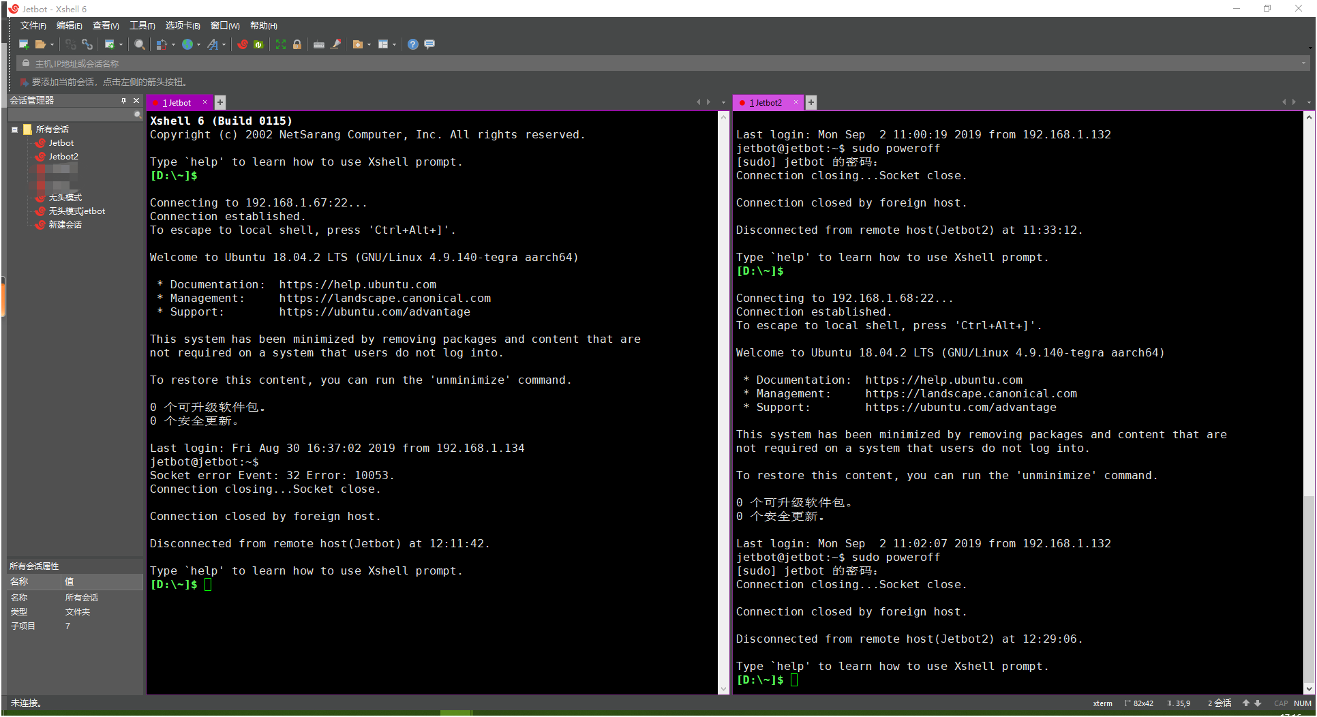Click the left terminal vertical scrollbar
This screenshot has height=717, width=1317.
tap(723, 402)
